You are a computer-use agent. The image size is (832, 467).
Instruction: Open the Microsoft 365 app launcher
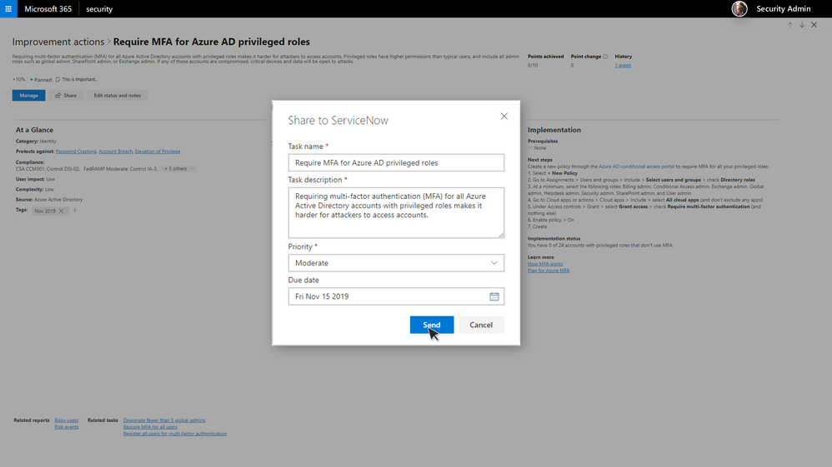point(8,8)
